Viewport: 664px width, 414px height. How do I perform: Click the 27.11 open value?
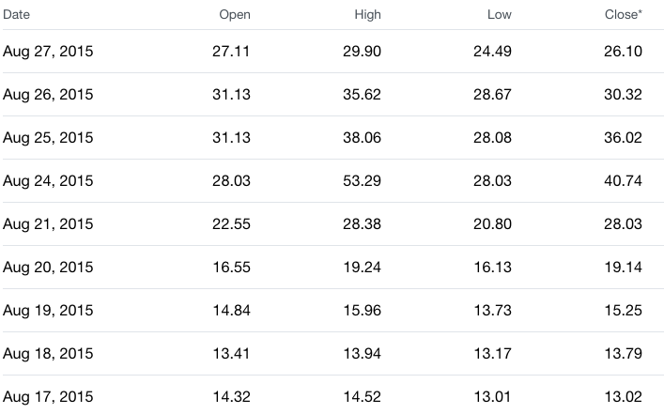(231, 52)
